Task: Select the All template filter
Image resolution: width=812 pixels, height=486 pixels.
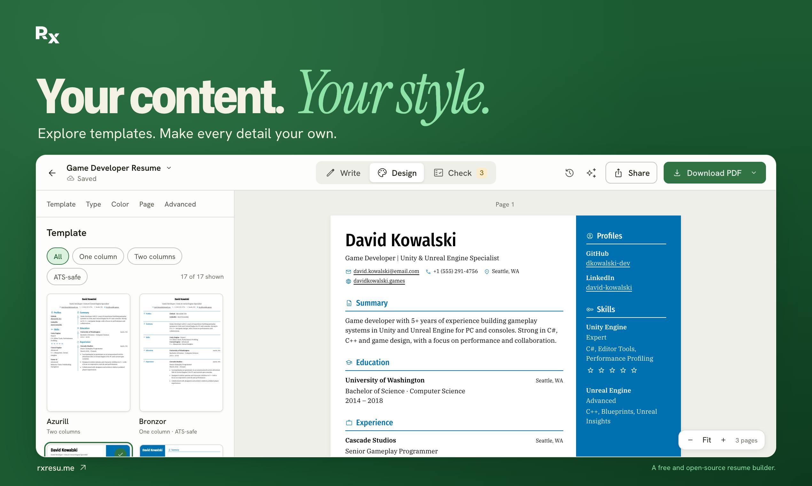Action: pyautogui.click(x=58, y=256)
